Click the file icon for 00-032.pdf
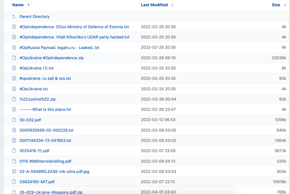The width and height of the screenshot is (290, 194). 14,120
